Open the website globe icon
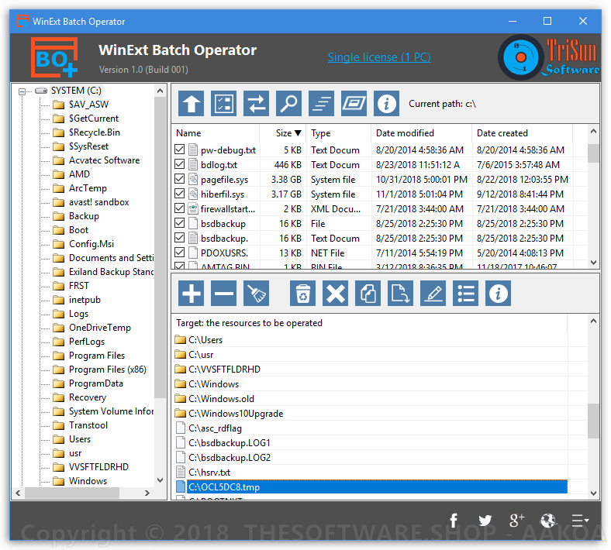611x550 pixels. tap(548, 521)
